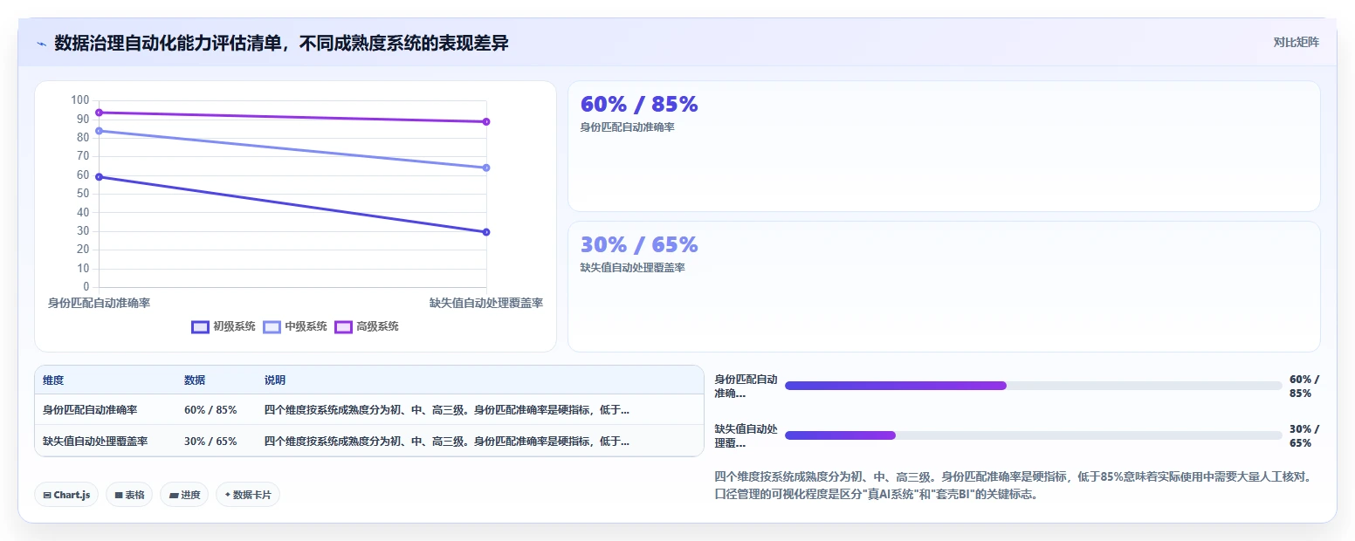Click the 30% / 65% data card value
Image resolution: width=1355 pixels, height=541 pixels.
click(639, 244)
